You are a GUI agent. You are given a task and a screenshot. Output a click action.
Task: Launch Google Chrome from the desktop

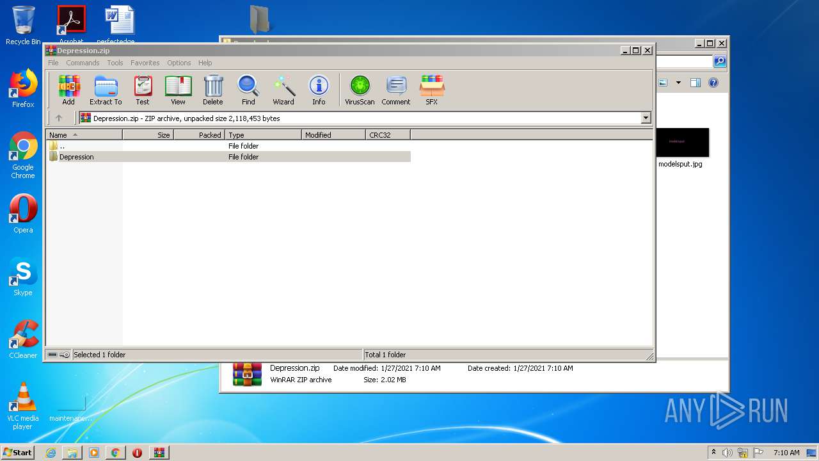(x=23, y=156)
